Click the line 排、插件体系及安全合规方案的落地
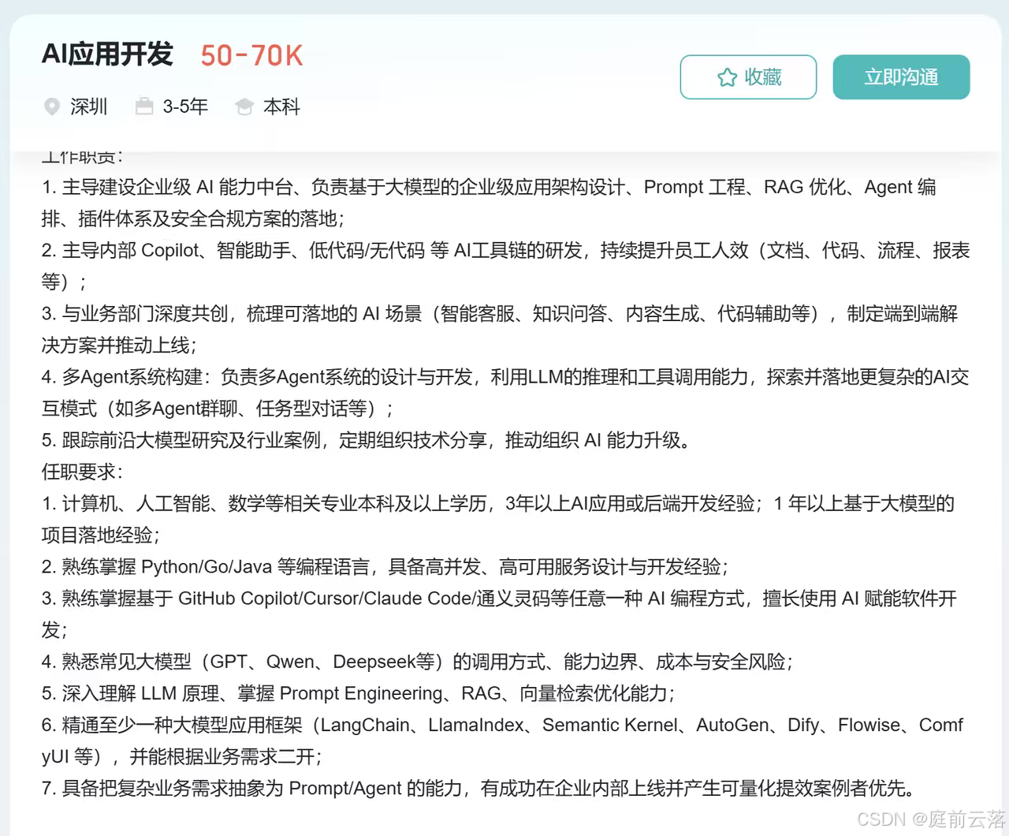The height and width of the screenshot is (836, 1009). (x=193, y=218)
